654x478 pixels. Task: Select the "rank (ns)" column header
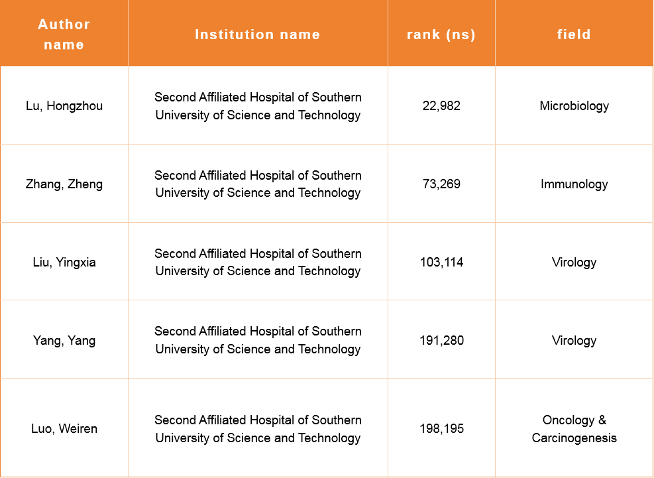pyautogui.click(x=441, y=34)
